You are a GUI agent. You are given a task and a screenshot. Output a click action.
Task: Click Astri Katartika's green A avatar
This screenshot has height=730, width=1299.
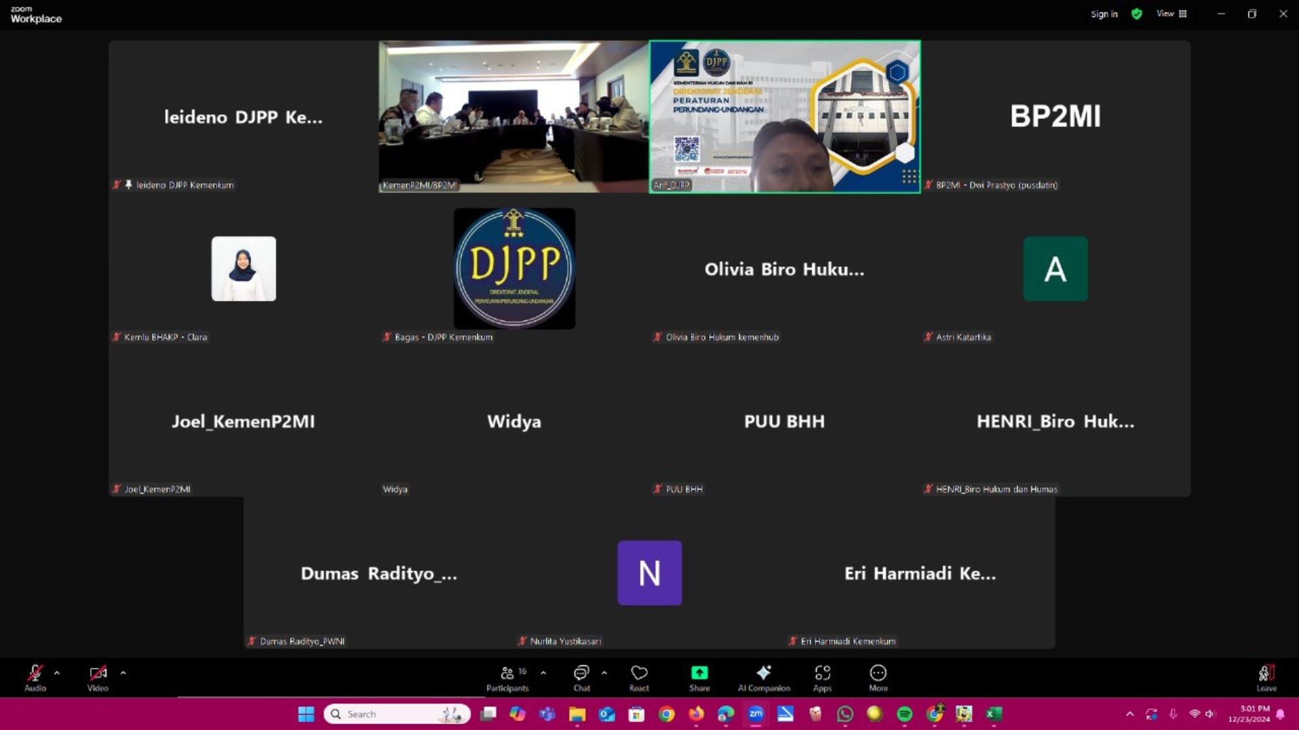click(x=1055, y=268)
